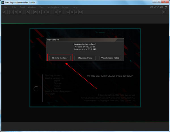Screen dimensions: 170x132
Task: Click the Zoom In magnifier icon
Action: point(72,12)
